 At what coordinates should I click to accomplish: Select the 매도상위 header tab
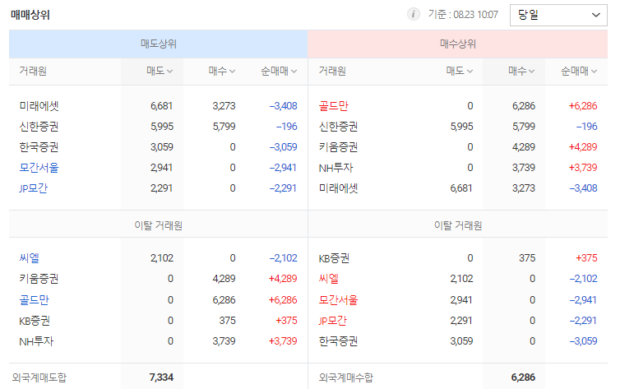tap(158, 44)
